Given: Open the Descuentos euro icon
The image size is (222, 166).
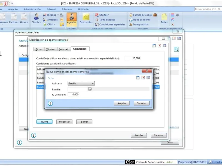Looking at the screenshot, I should 86,19.
